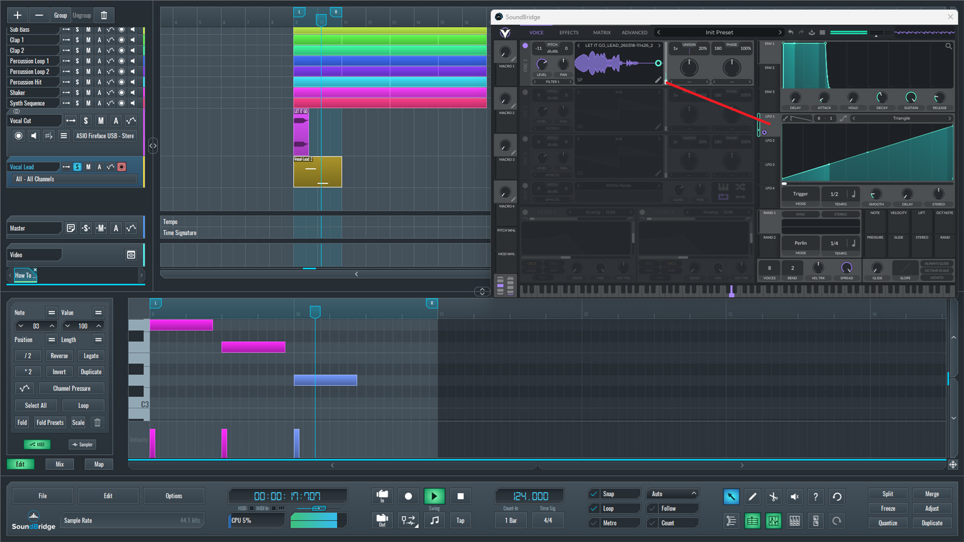Click the redo circular arrow icon
964x542 pixels.
click(837, 521)
